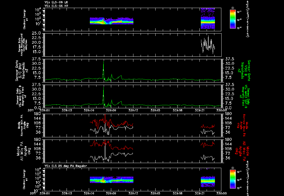
Task: Click the '329:15' label on the middle time axis
Action: coord(155,110)
